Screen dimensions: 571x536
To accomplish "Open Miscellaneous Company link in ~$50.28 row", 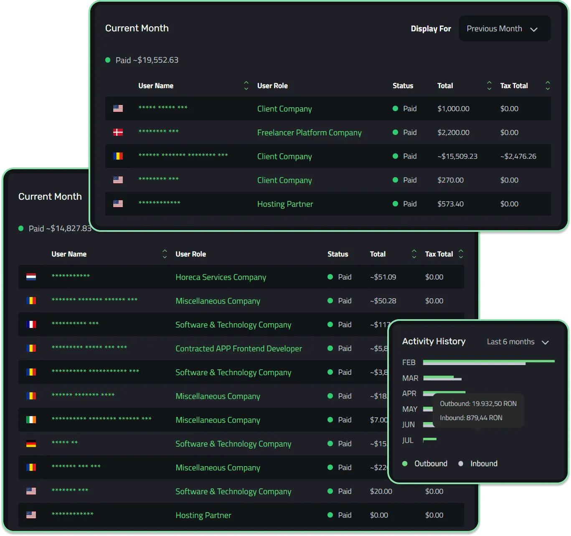I will (218, 301).
